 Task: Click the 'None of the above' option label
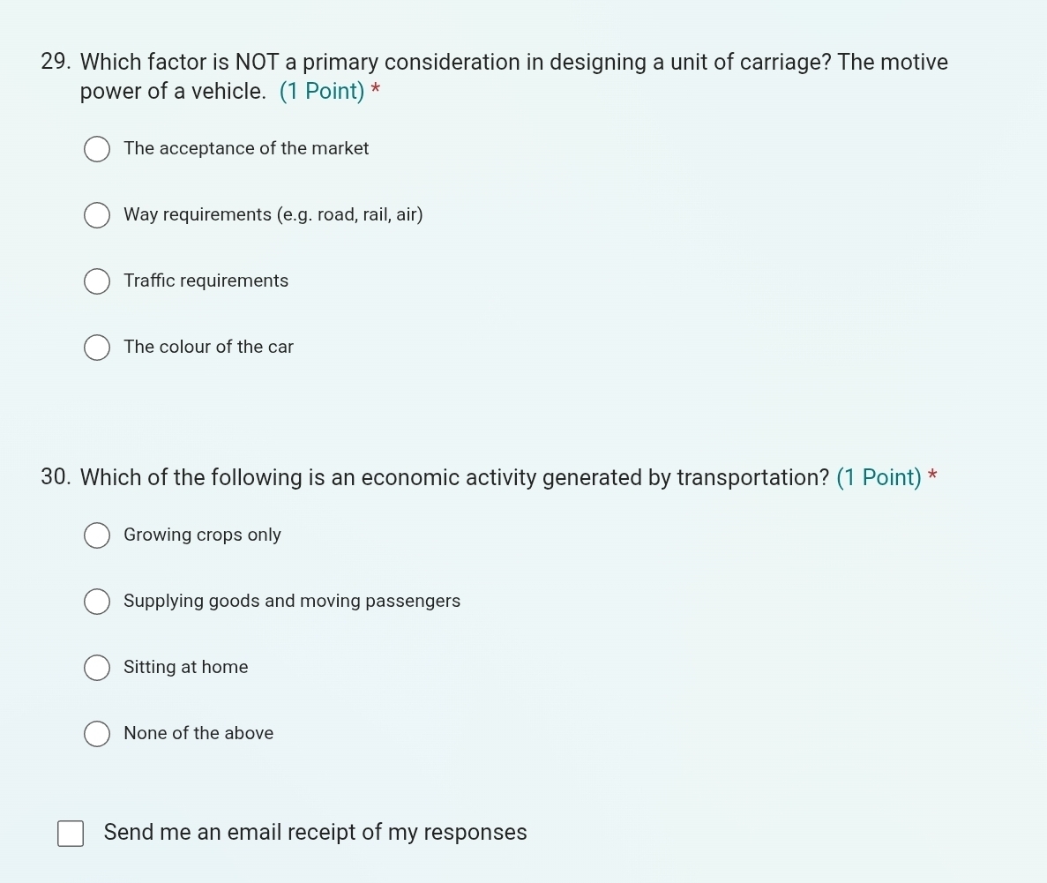(198, 733)
